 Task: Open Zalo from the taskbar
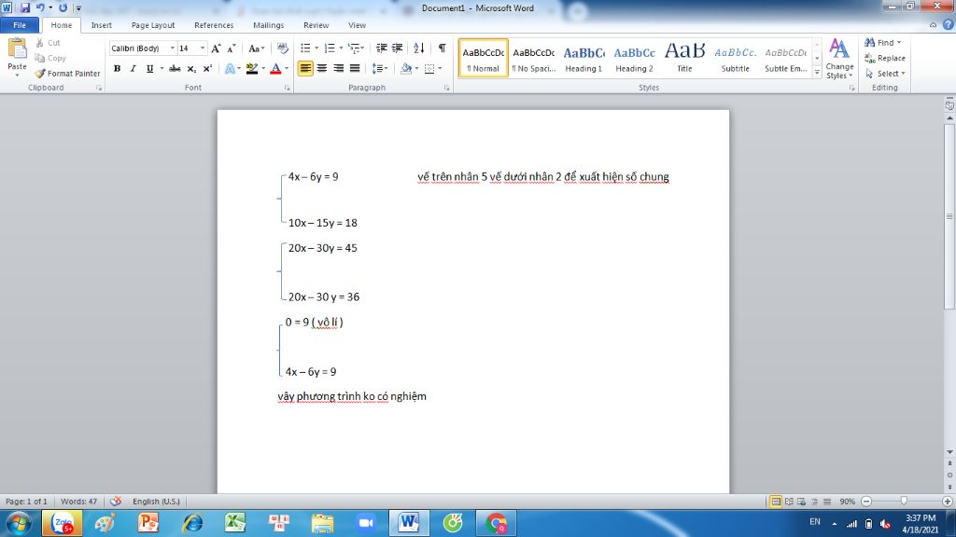coord(63,523)
